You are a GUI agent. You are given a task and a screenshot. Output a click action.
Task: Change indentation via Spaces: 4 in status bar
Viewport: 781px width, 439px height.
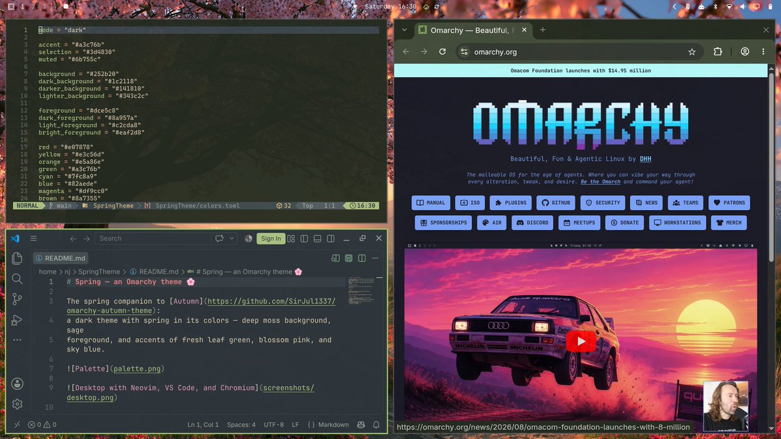(x=241, y=425)
